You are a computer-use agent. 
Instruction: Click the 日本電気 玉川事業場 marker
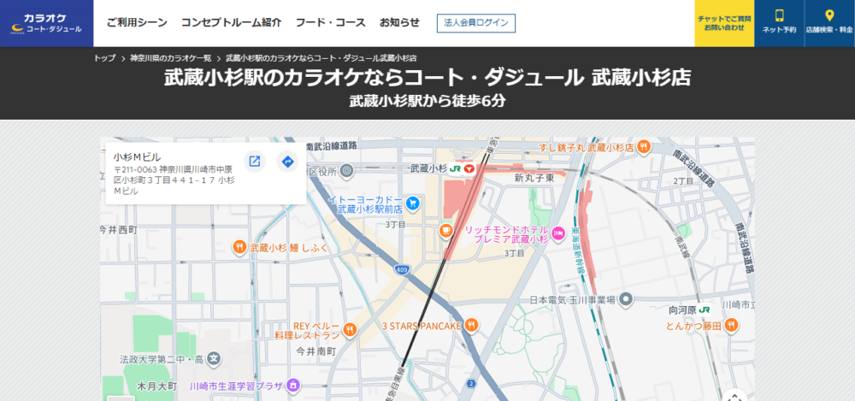click(x=626, y=299)
